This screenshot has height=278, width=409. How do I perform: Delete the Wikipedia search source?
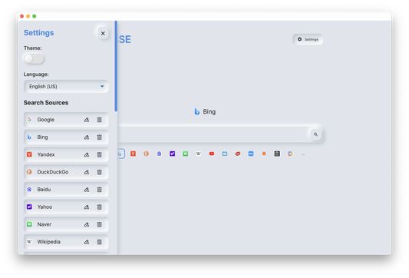click(100, 242)
